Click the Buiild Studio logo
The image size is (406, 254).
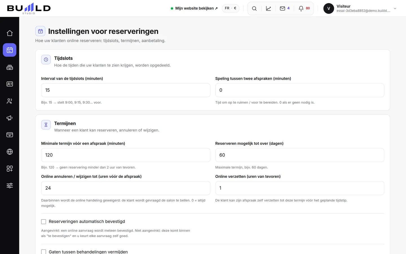(29, 8)
